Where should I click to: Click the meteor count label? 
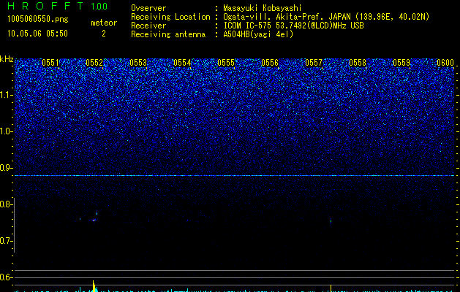click(x=104, y=23)
